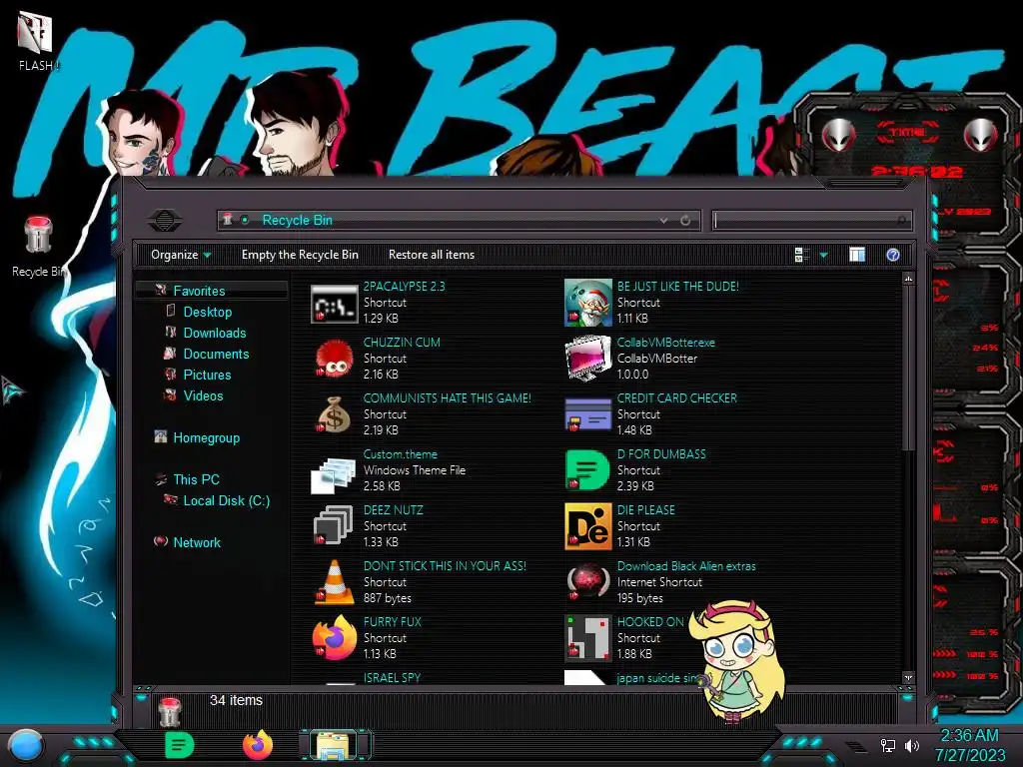Open Desktop in the navigation pane
Screen dimensions: 1023x767
point(208,312)
